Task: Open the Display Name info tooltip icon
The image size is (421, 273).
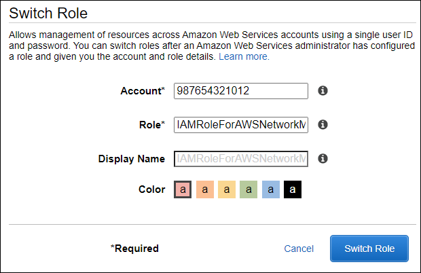Action: coord(323,159)
